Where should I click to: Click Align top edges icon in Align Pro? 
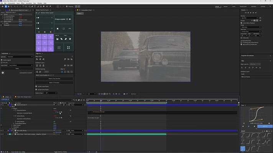pos(65,59)
